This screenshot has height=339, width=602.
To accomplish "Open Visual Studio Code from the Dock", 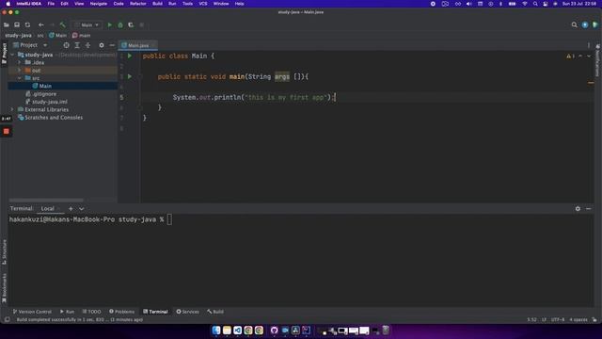I will point(238,331).
